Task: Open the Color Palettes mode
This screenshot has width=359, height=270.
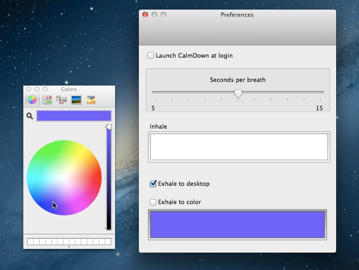Action: [x=62, y=100]
